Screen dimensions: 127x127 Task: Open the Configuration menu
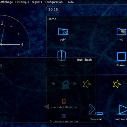click(x=54, y=2)
